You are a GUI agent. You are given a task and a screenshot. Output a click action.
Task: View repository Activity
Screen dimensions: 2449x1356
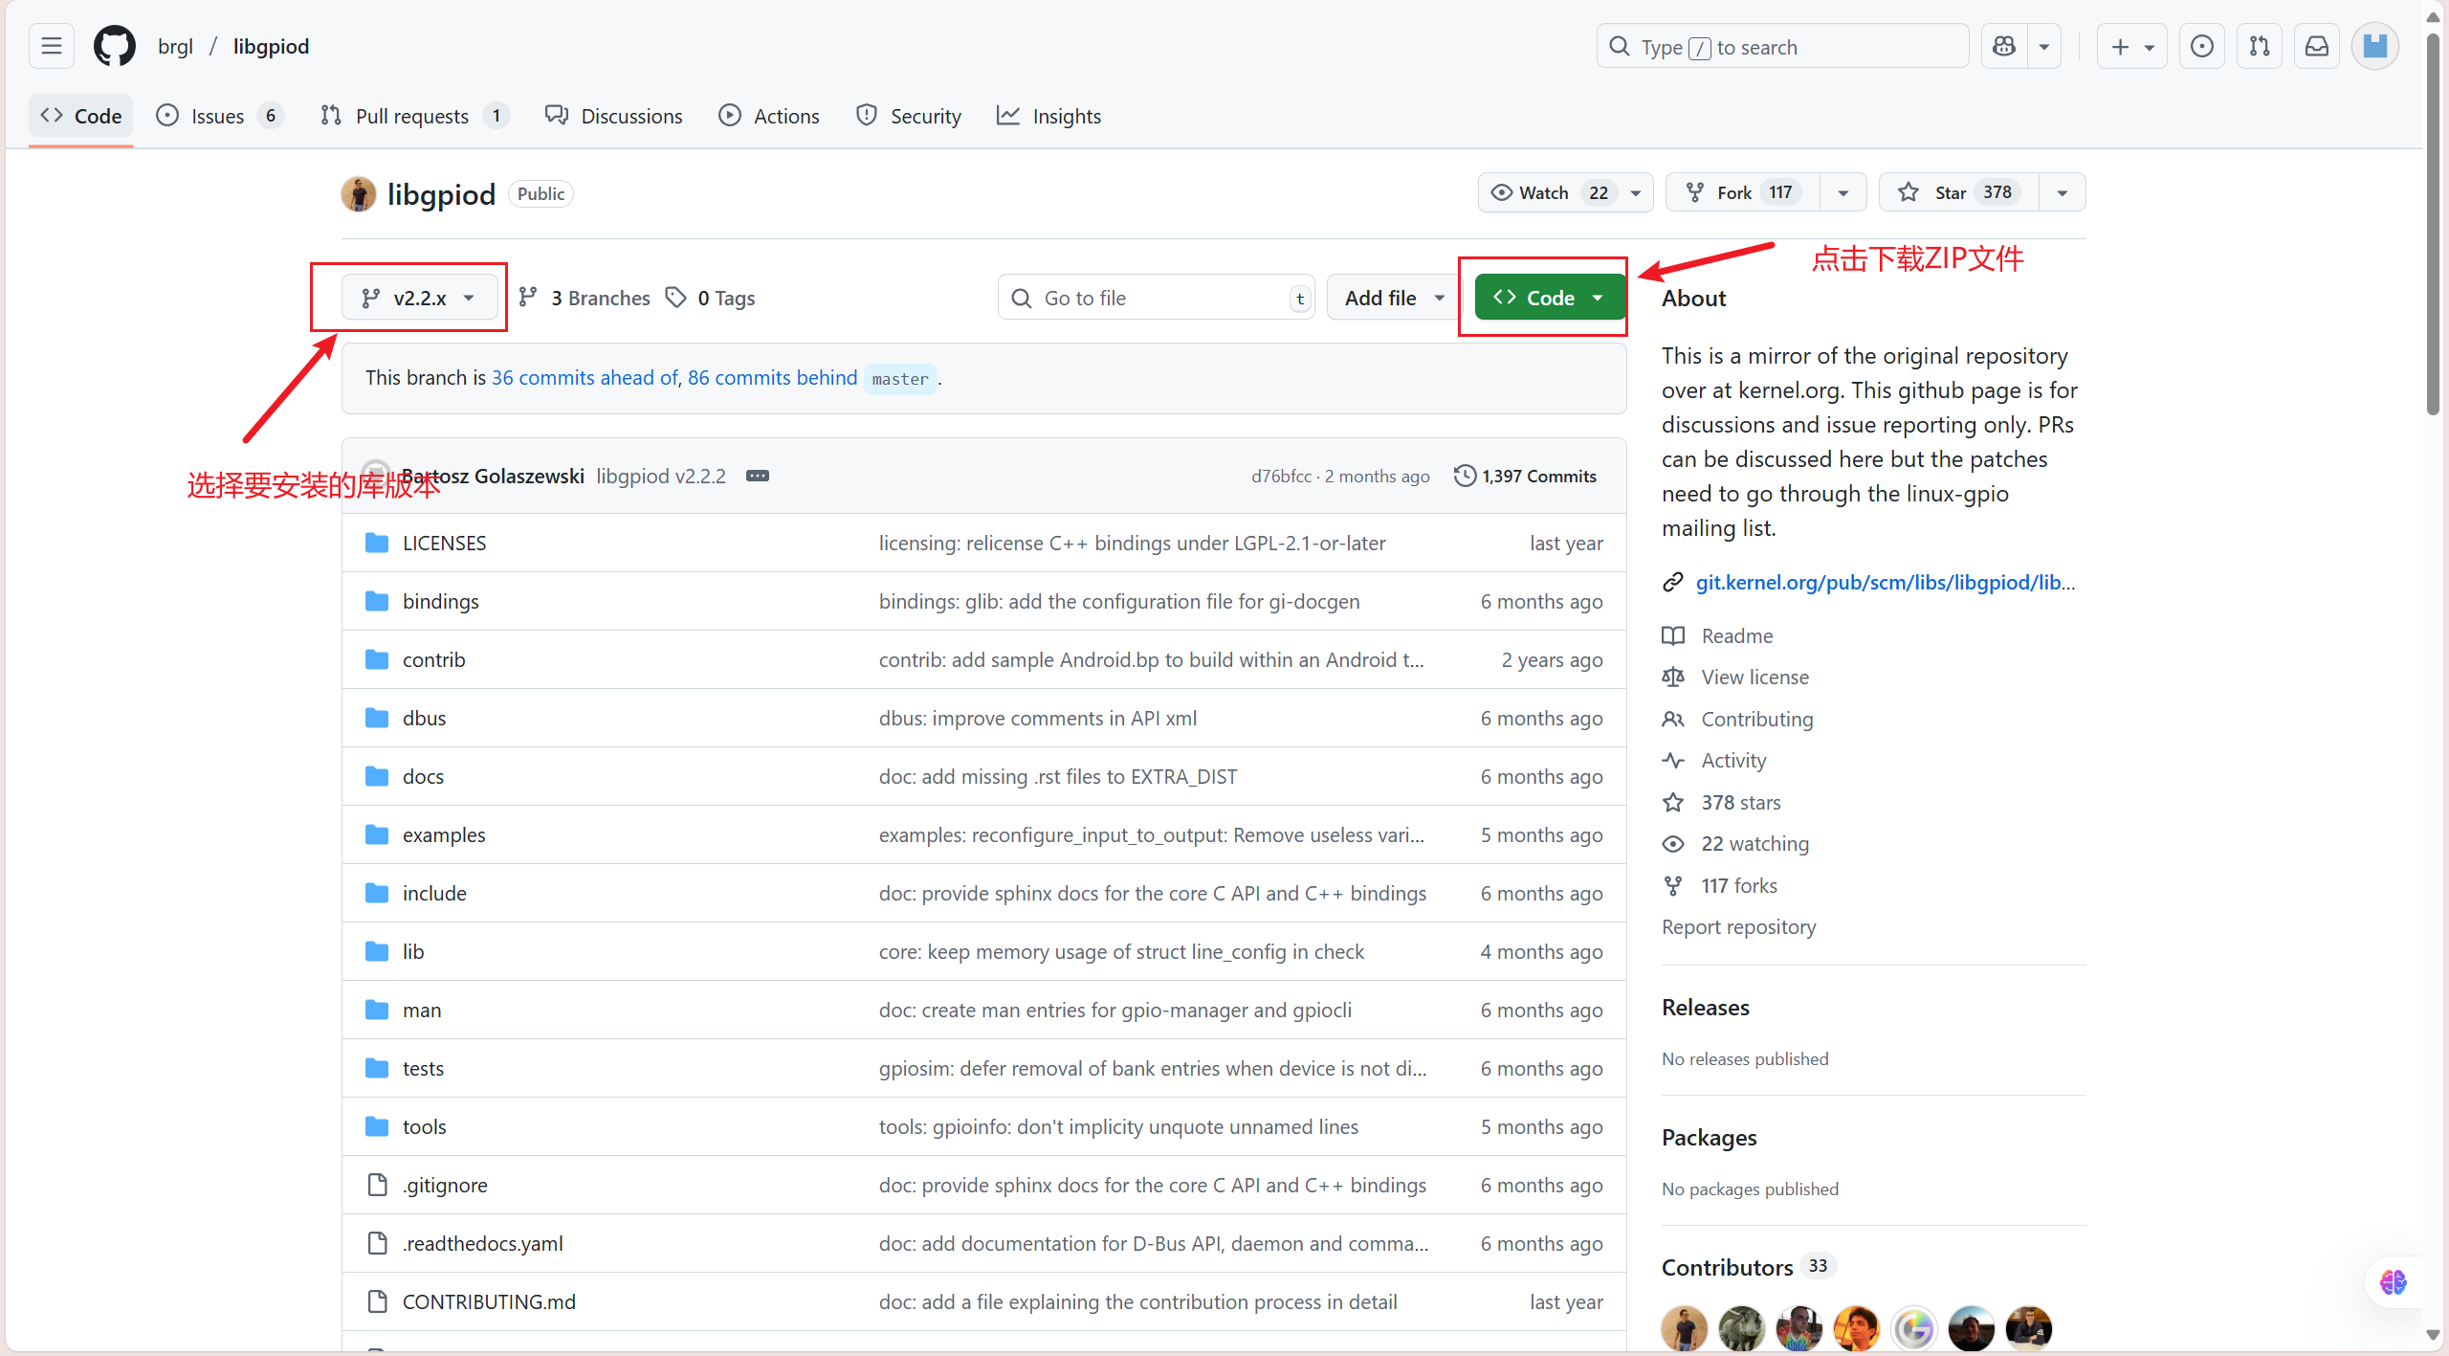point(1714,760)
